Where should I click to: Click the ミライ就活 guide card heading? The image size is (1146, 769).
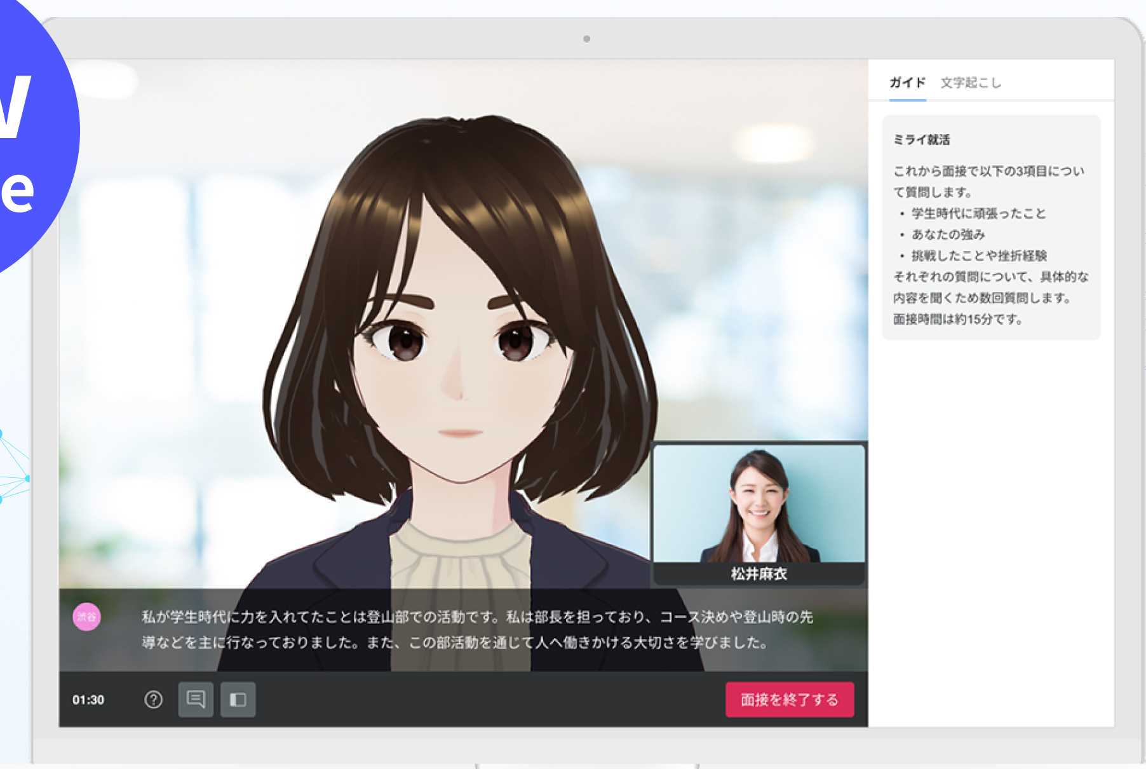coord(921,140)
